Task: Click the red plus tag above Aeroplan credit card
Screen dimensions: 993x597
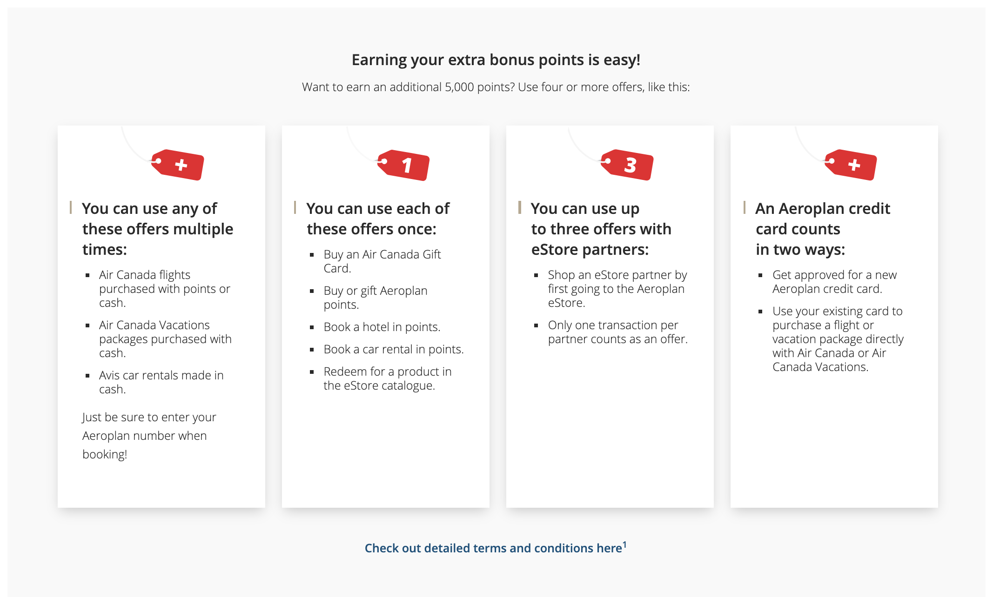Action: (851, 165)
